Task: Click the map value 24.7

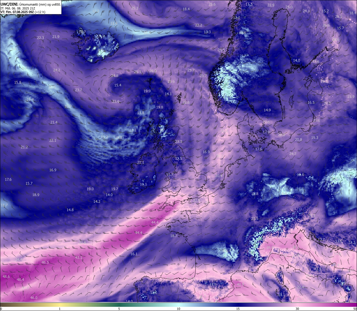Action: point(293,154)
